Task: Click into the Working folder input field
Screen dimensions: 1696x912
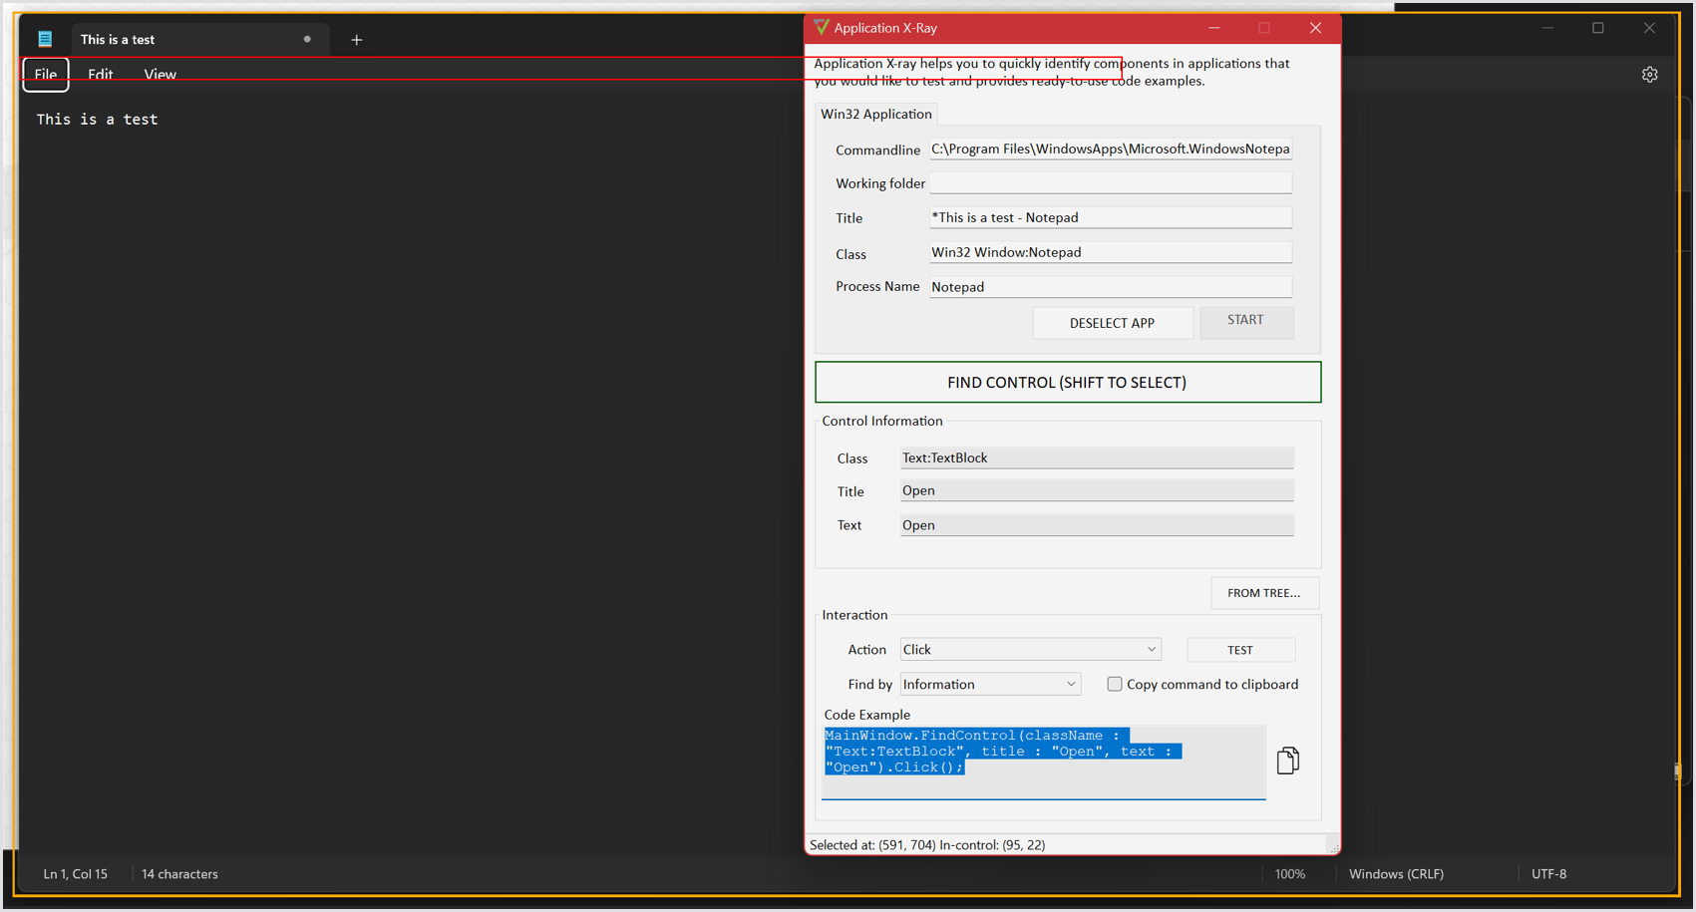Action: click(1110, 183)
